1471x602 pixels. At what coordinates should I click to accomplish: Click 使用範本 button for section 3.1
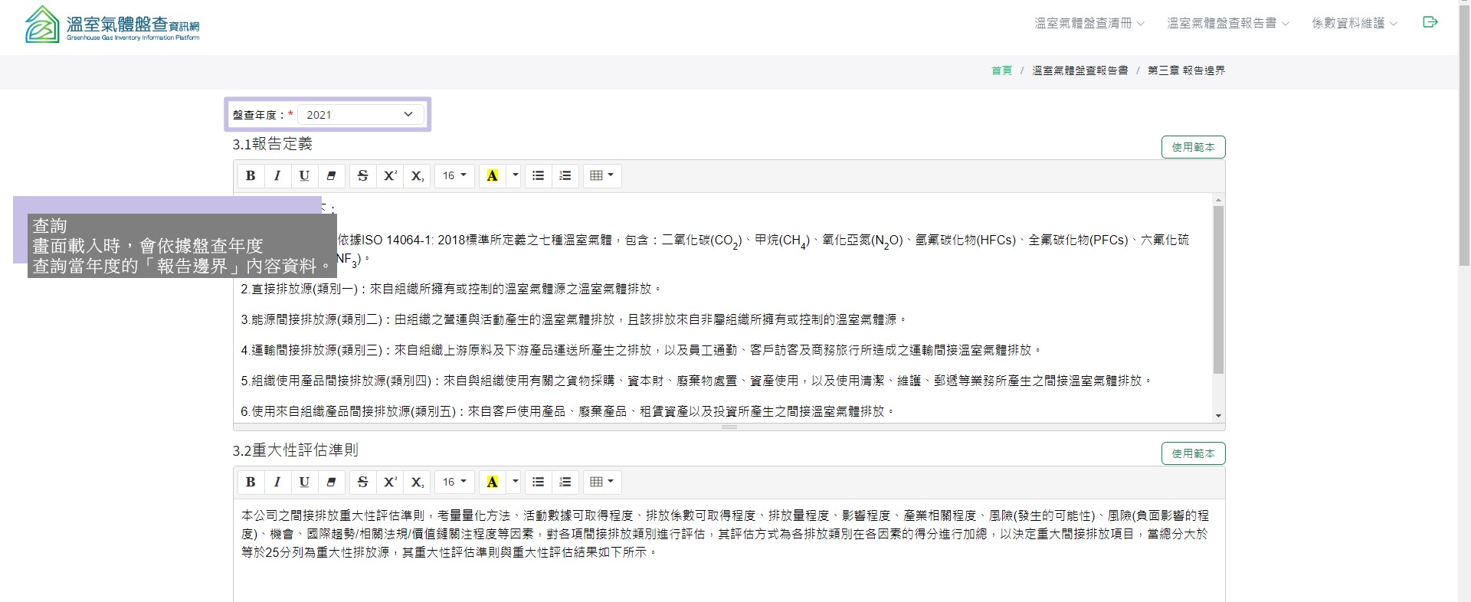pos(1193,147)
